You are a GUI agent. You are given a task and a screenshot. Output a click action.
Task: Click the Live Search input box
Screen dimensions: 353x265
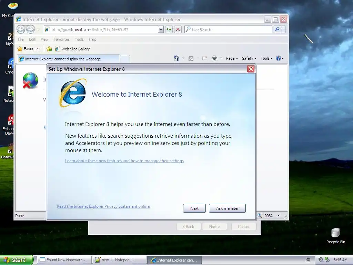[x=228, y=30]
